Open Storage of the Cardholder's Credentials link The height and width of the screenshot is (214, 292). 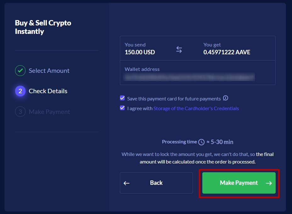(196, 108)
